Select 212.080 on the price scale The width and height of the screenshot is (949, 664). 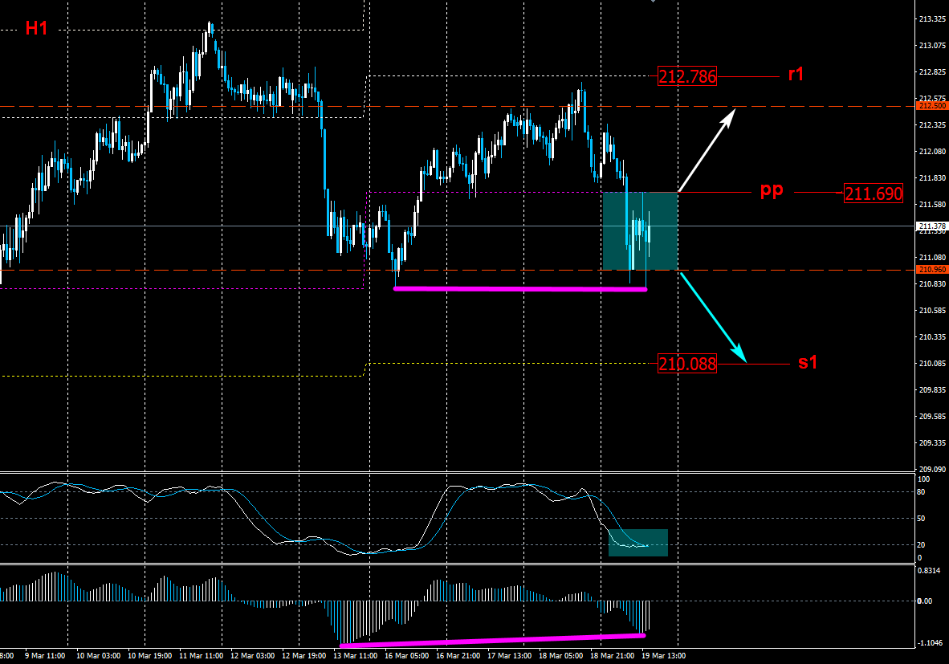(932, 151)
